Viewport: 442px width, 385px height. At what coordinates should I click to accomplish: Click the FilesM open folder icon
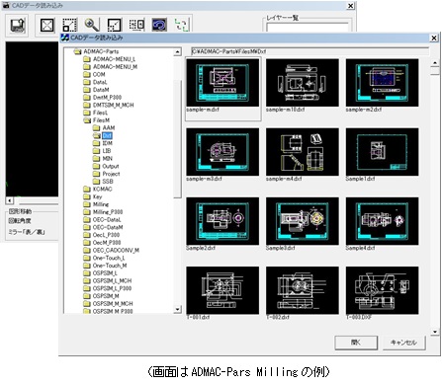coord(87,120)
